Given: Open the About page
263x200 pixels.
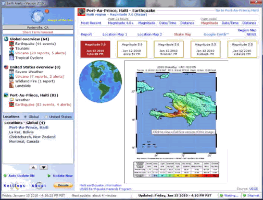Looking at the screenshot, I should [39, 186].
